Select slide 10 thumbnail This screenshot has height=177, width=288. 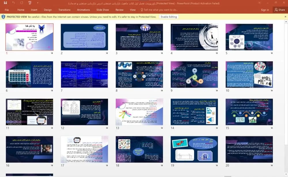click(249, 74)
